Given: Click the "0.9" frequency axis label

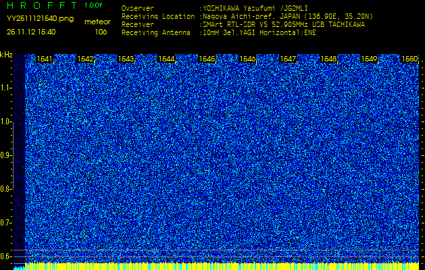Looking at the screenshot, I should point(5,155).
